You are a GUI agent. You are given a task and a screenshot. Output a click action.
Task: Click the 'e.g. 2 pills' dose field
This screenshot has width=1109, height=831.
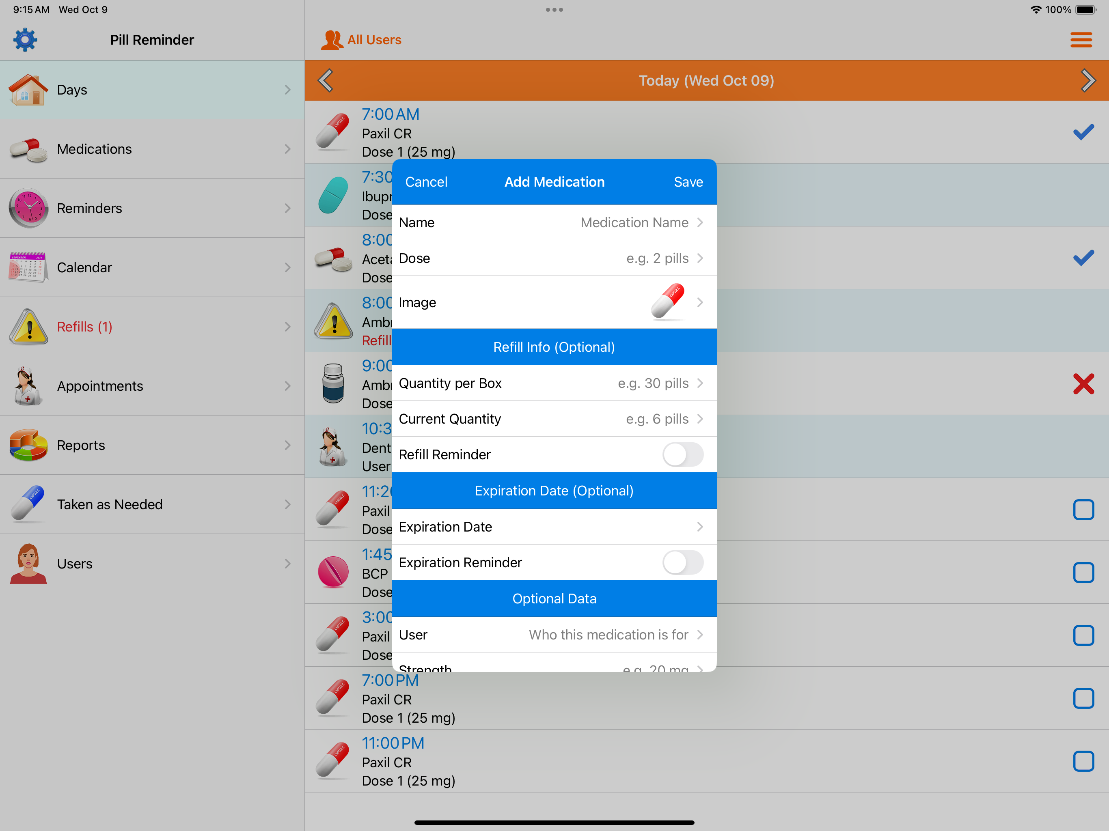pos(657,258)
